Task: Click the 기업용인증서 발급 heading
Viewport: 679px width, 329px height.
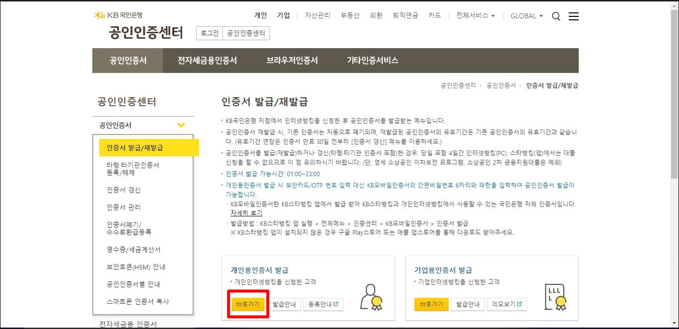Action: [x=443, y=270]
